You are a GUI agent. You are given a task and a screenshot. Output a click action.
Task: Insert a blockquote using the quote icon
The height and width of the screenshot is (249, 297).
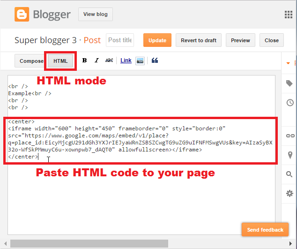(155, 60)
